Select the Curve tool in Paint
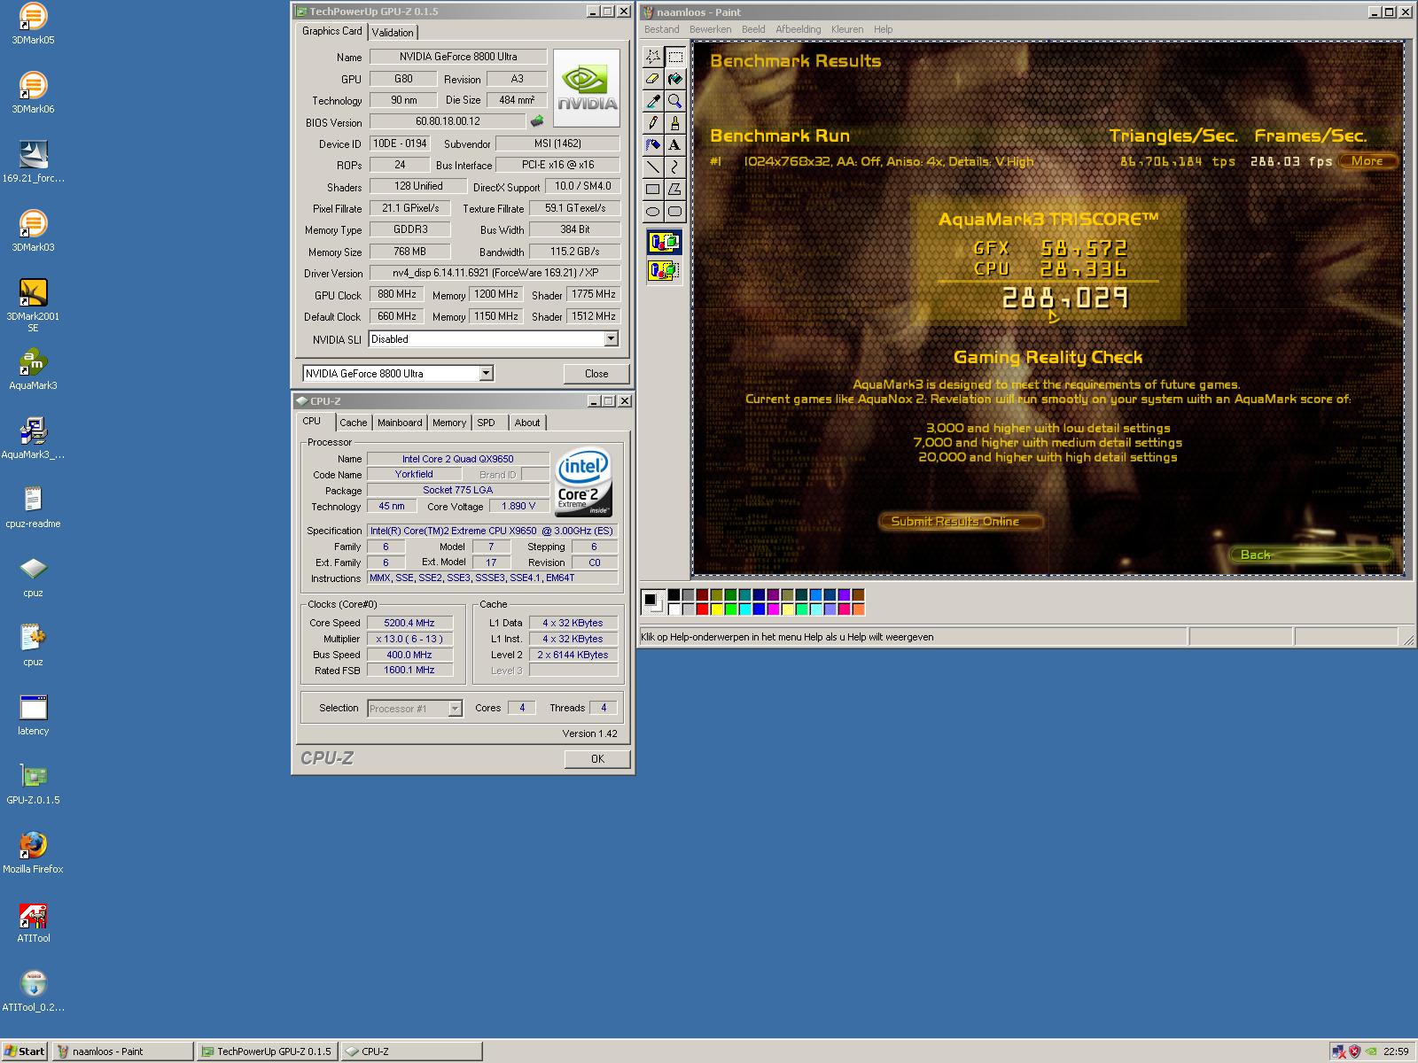 tap(675, 167)
